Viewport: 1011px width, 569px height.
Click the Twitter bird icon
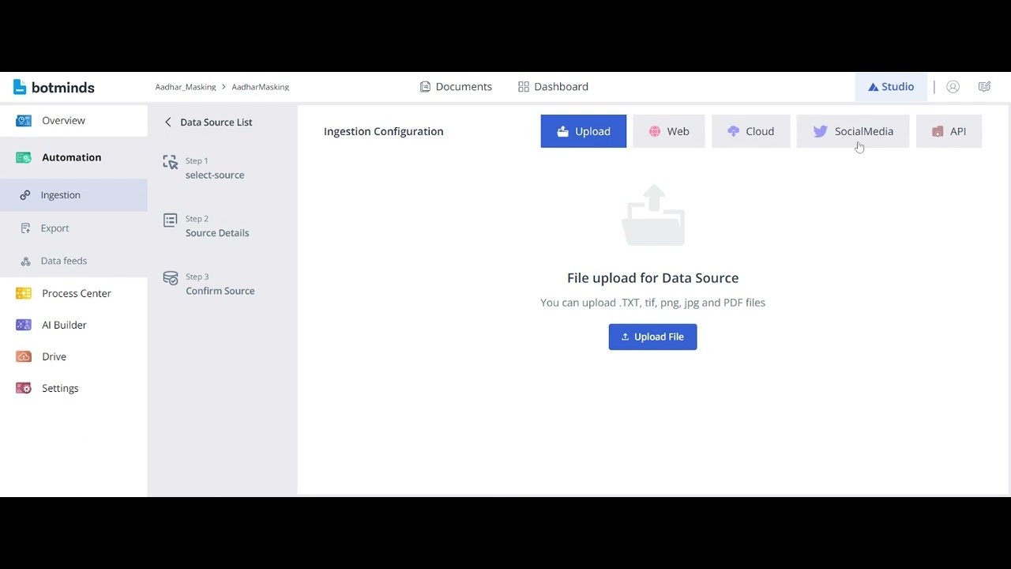821,132
